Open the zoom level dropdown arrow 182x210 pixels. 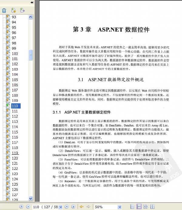pos(120,207)
